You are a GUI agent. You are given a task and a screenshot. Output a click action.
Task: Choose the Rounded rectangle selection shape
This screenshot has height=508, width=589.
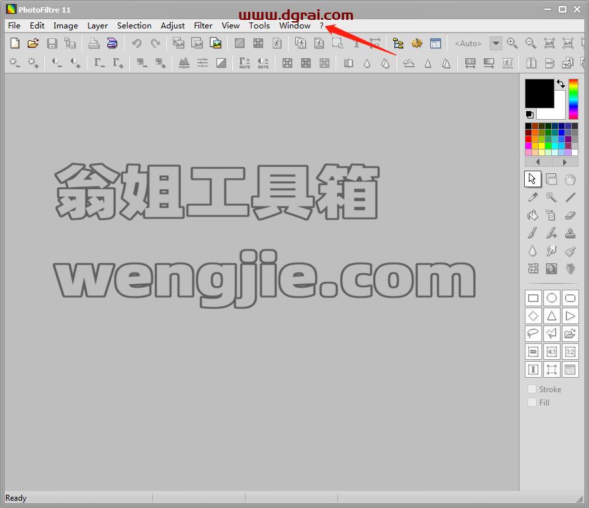tap(570, 298)
